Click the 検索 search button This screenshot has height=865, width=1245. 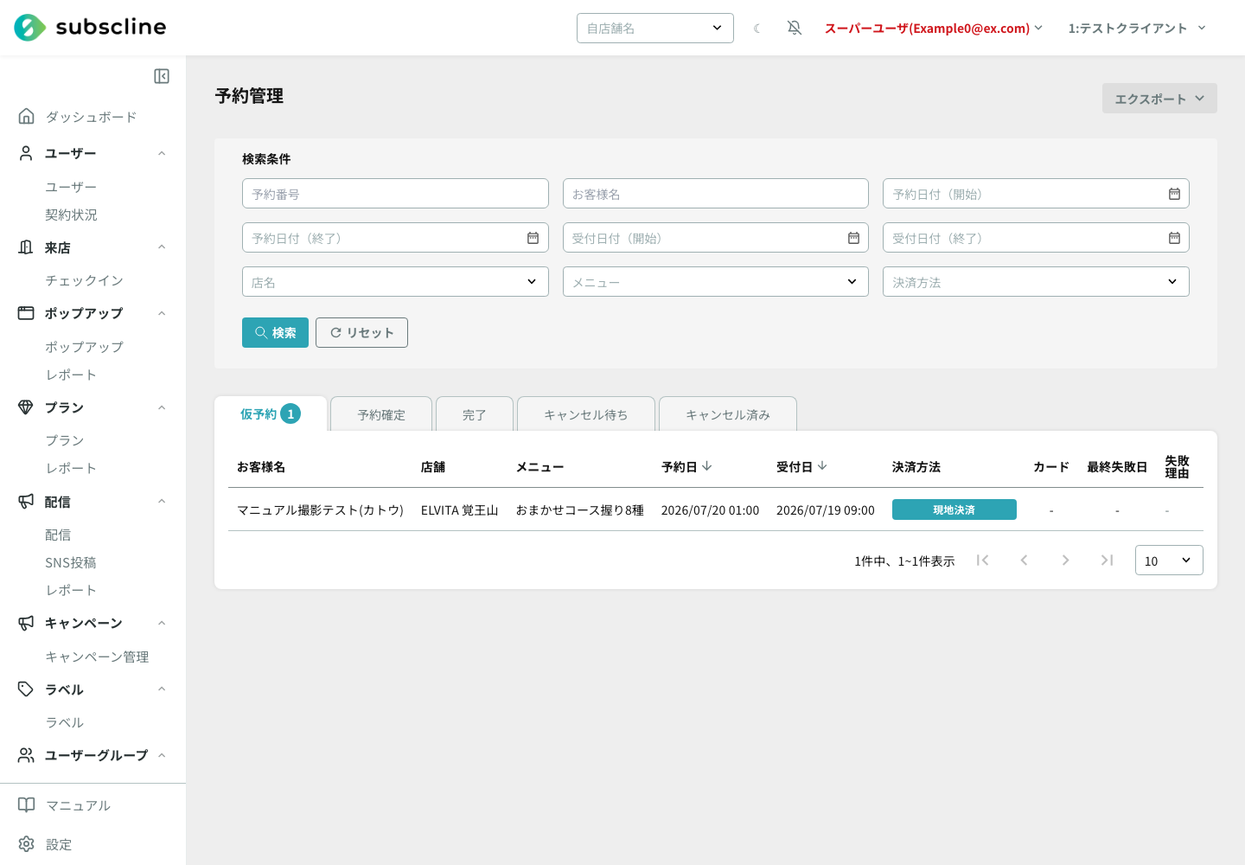click(275, 332)
